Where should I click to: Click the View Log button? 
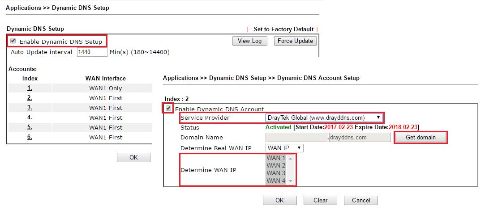[249, 41]
